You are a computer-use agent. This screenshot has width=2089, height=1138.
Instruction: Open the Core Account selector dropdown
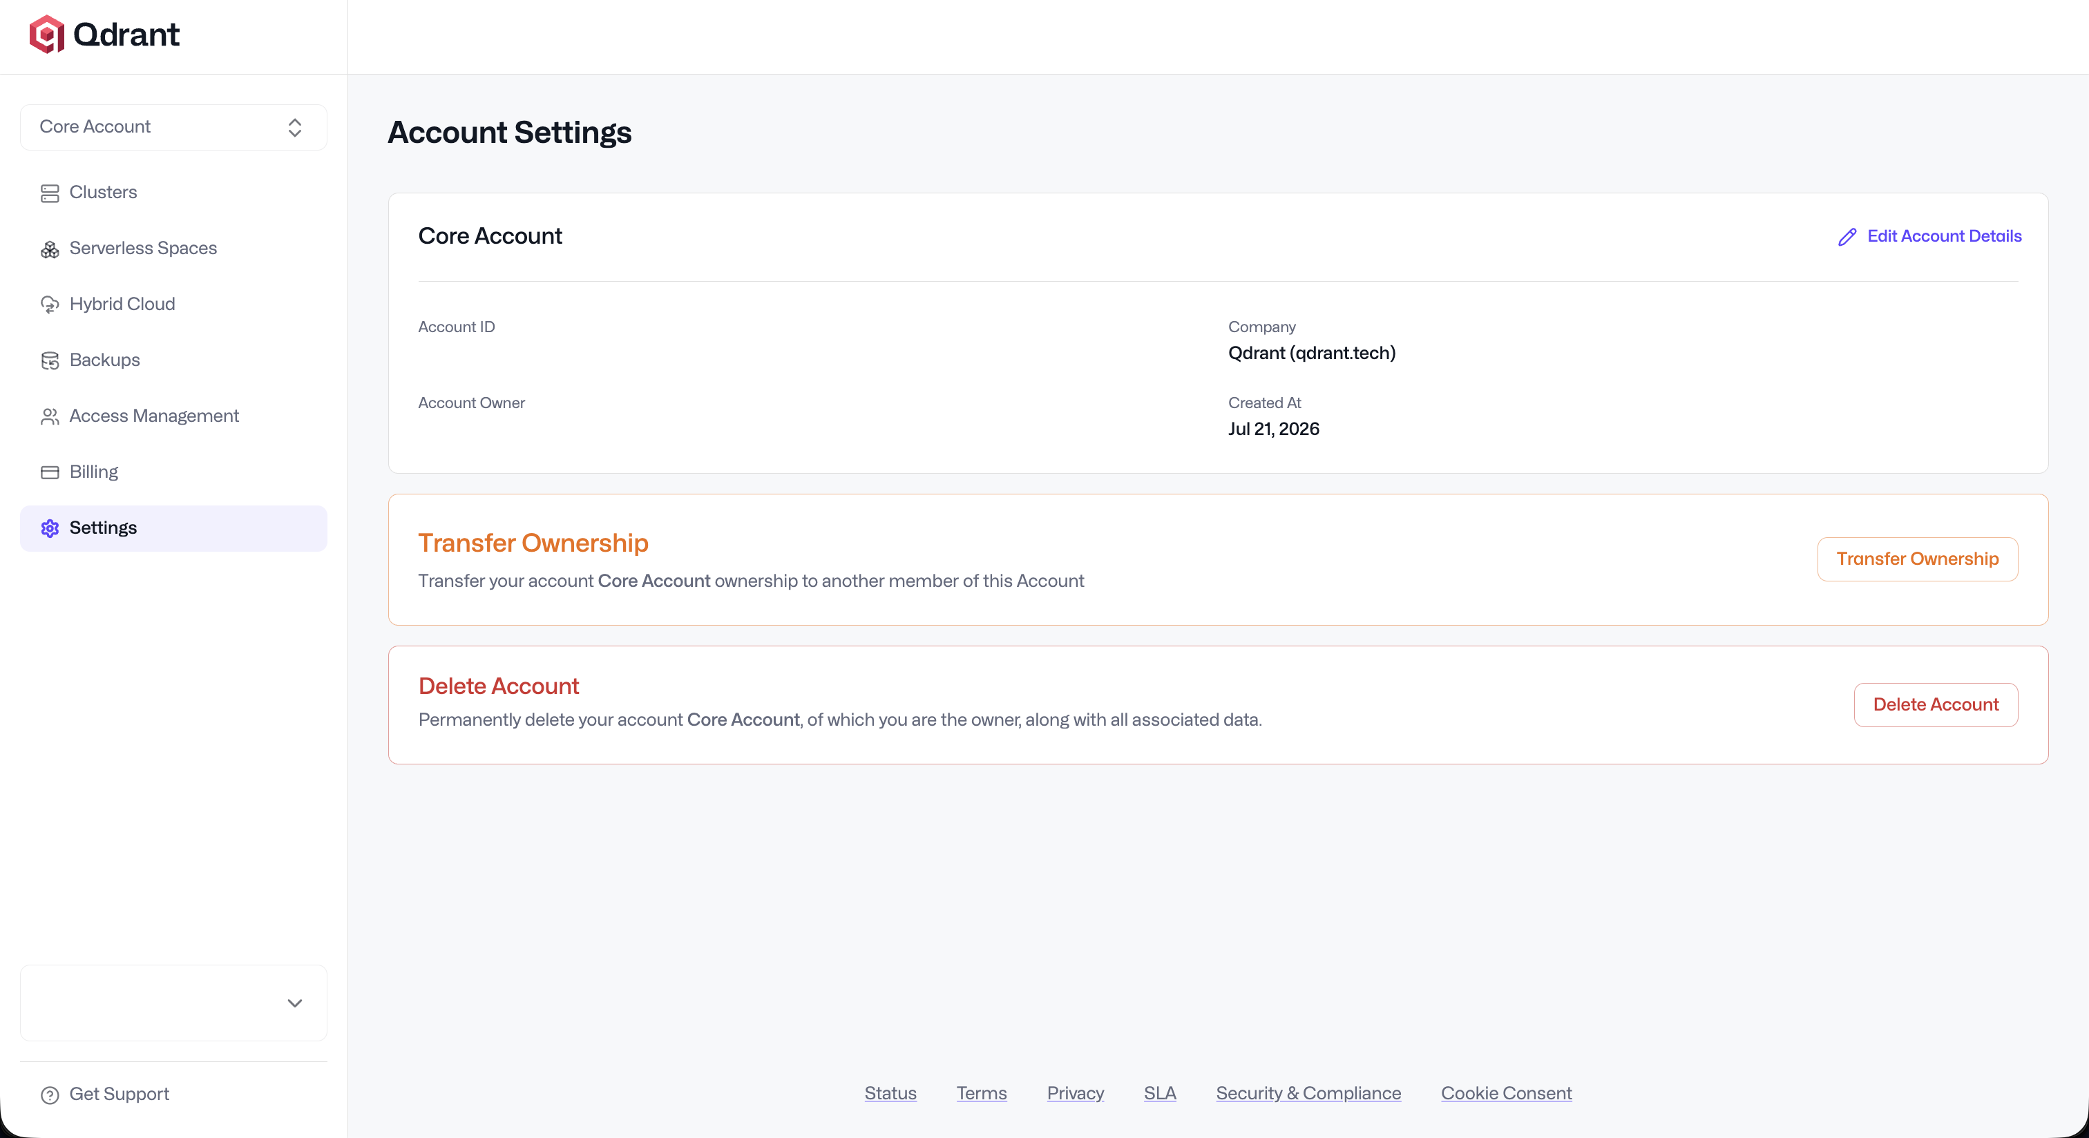tap(173, 127)
